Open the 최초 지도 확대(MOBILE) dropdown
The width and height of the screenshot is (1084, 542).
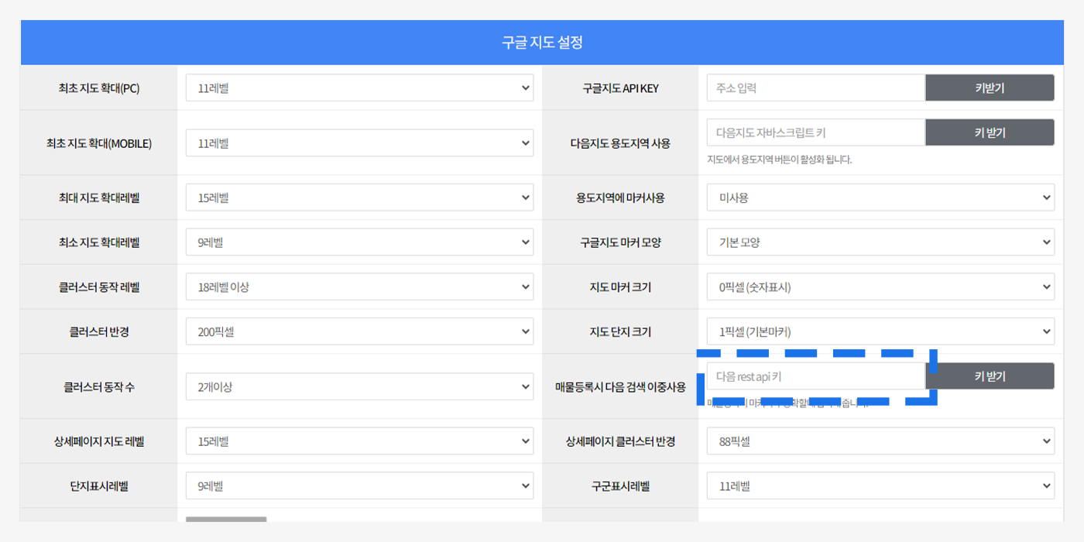[x=358, y=143]
